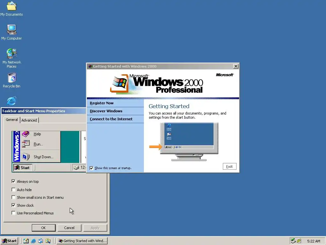Click the Show Desktop quick launch icon
The width and height of the screenshot is (326, 245).
click(26, 241)
